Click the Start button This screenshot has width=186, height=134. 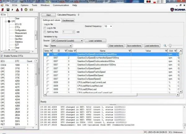click(x=49, y=15)
